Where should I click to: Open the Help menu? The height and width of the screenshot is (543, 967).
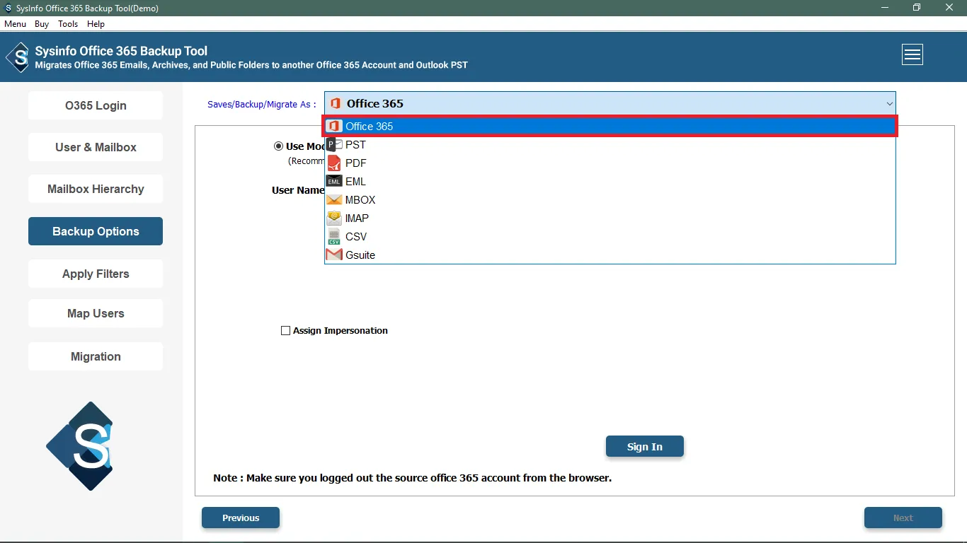coord(96,24)
